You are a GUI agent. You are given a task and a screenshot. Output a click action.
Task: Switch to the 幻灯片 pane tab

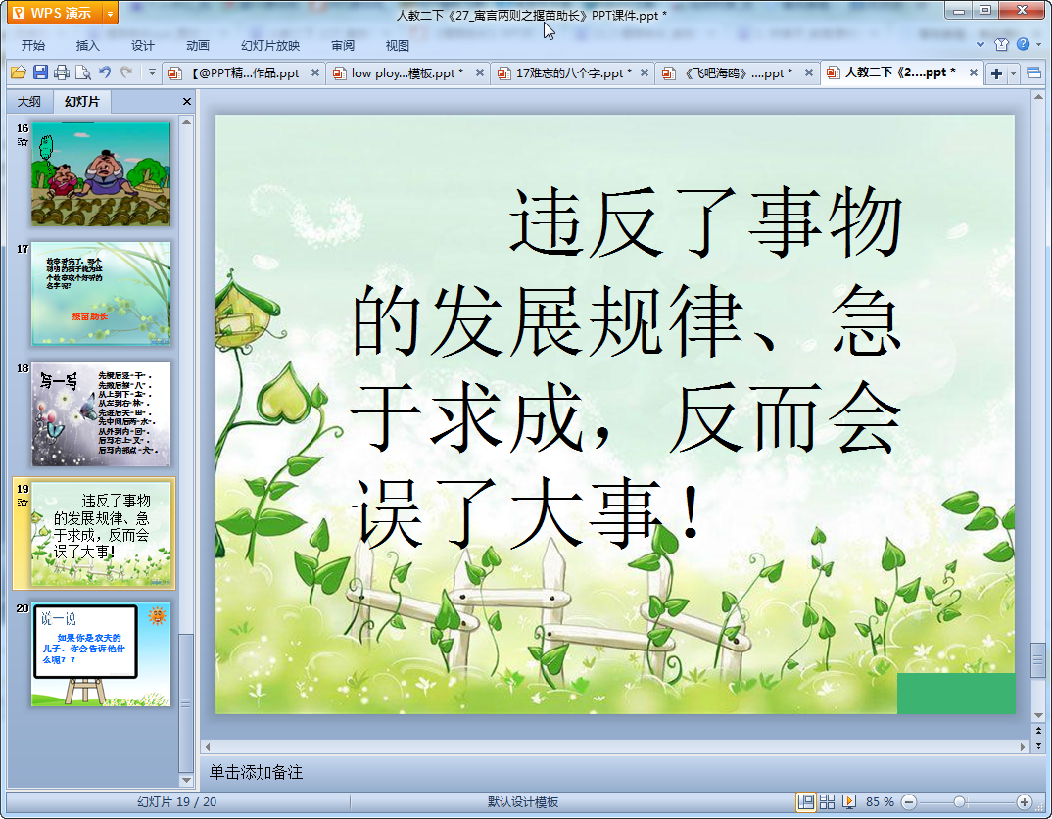pos(82,101)
